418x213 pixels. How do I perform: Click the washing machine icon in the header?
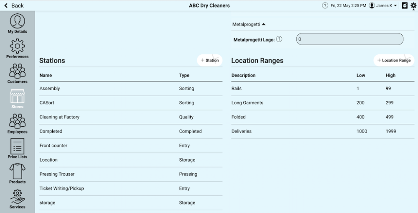point(405,5)
